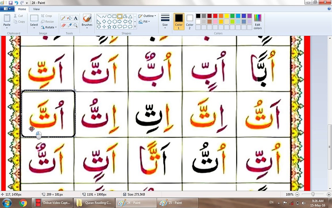Click the Redo arrow in title bar
The width and height of the screenshot is (332, 208).
tap(22, 3)
